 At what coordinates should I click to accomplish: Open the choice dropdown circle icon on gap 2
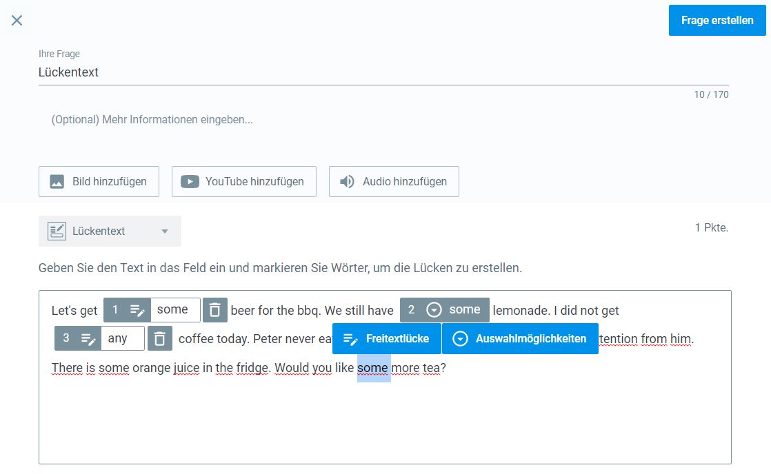(434, 310)
